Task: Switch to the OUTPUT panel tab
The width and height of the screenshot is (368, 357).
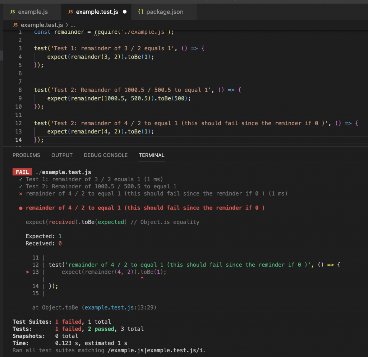Action: (62, 155)
